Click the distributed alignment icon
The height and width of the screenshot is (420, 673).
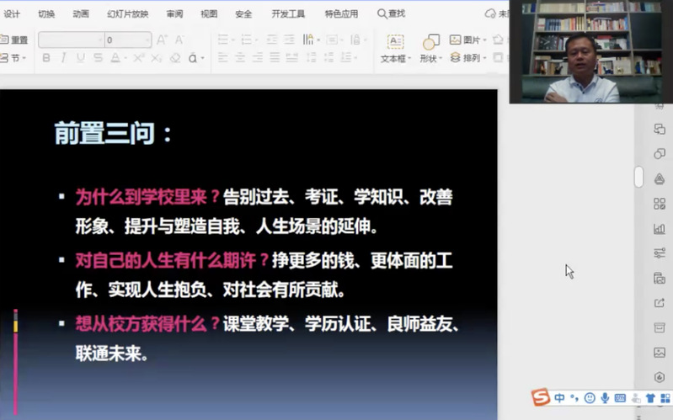[292, 57]
